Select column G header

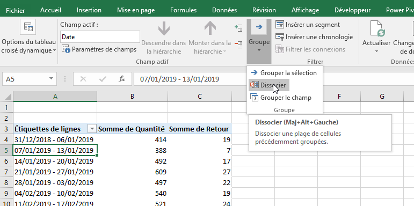pyautogui.click(x=382, y=97)
